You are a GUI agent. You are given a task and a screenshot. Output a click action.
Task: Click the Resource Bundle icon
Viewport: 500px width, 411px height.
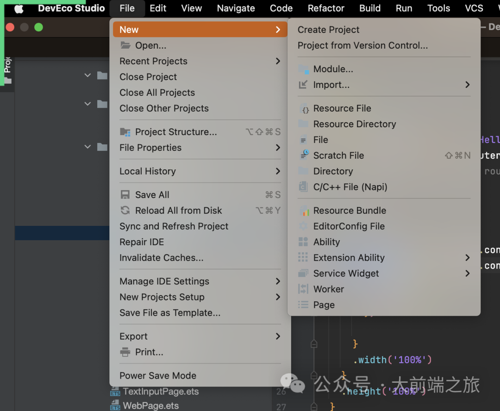point(303,211)
